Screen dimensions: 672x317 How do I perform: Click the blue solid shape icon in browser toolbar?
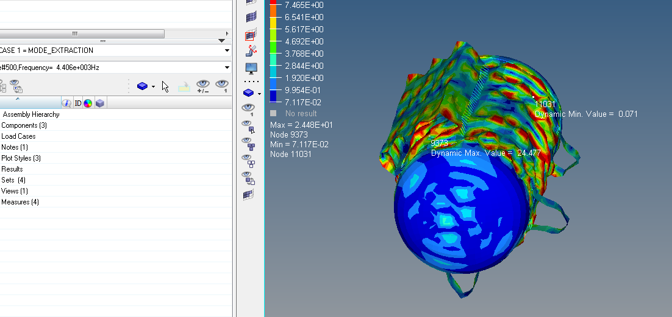pyautogui.click(x=143, y=86)
